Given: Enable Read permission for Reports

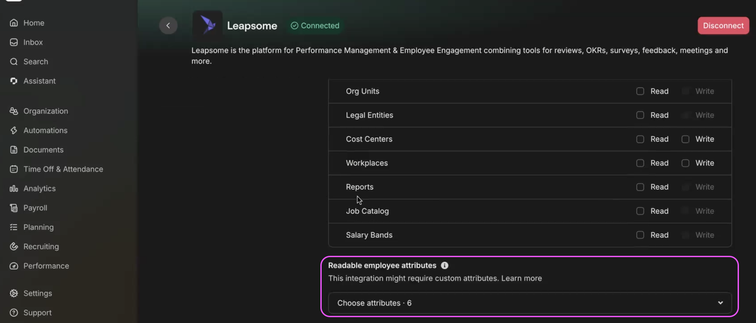Looking at the screenshot, I should point(640,187).
